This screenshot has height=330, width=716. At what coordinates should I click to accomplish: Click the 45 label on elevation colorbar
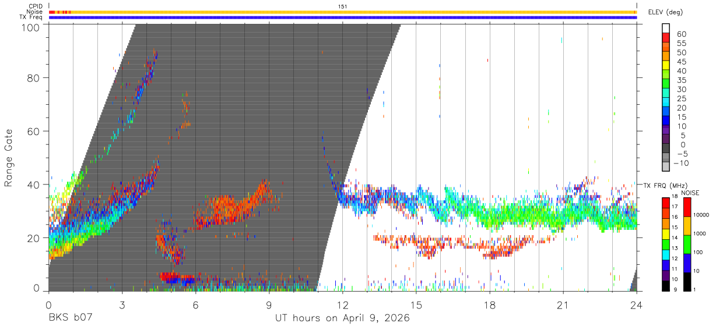[x=682, y=62]
